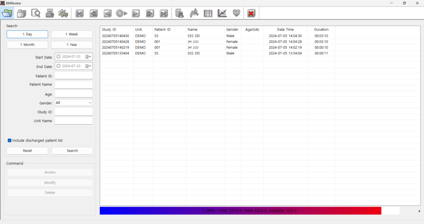Click the printer toolbar icon
Viewport: 424px width, 224px height.
50,13
